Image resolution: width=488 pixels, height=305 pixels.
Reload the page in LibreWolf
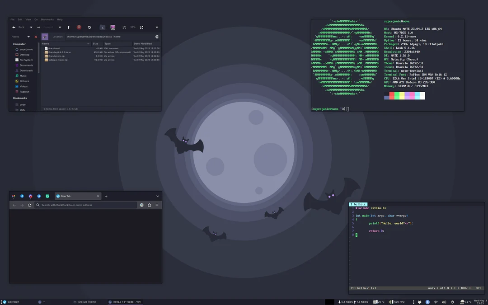point(30,205)
